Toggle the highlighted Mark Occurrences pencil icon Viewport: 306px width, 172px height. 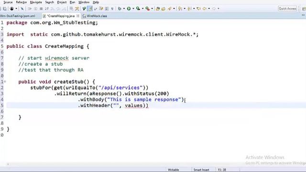90,9
